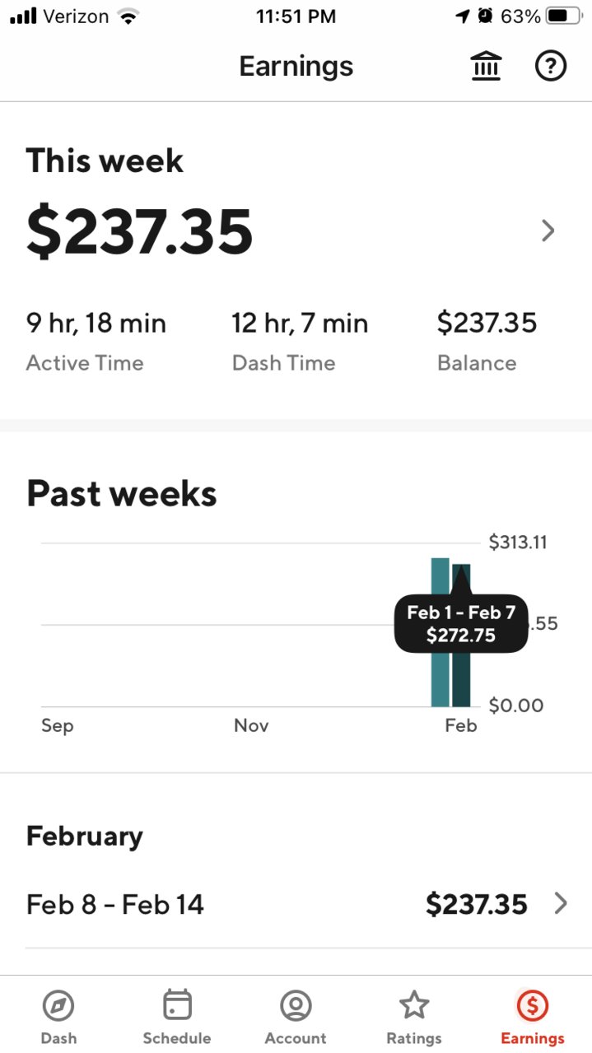Tap the help question mark icon

pos(551,66)
